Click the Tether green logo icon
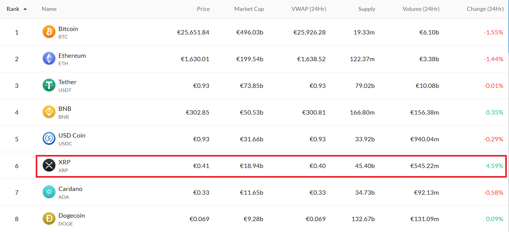 pyautogui.click(x=49, y=85)
